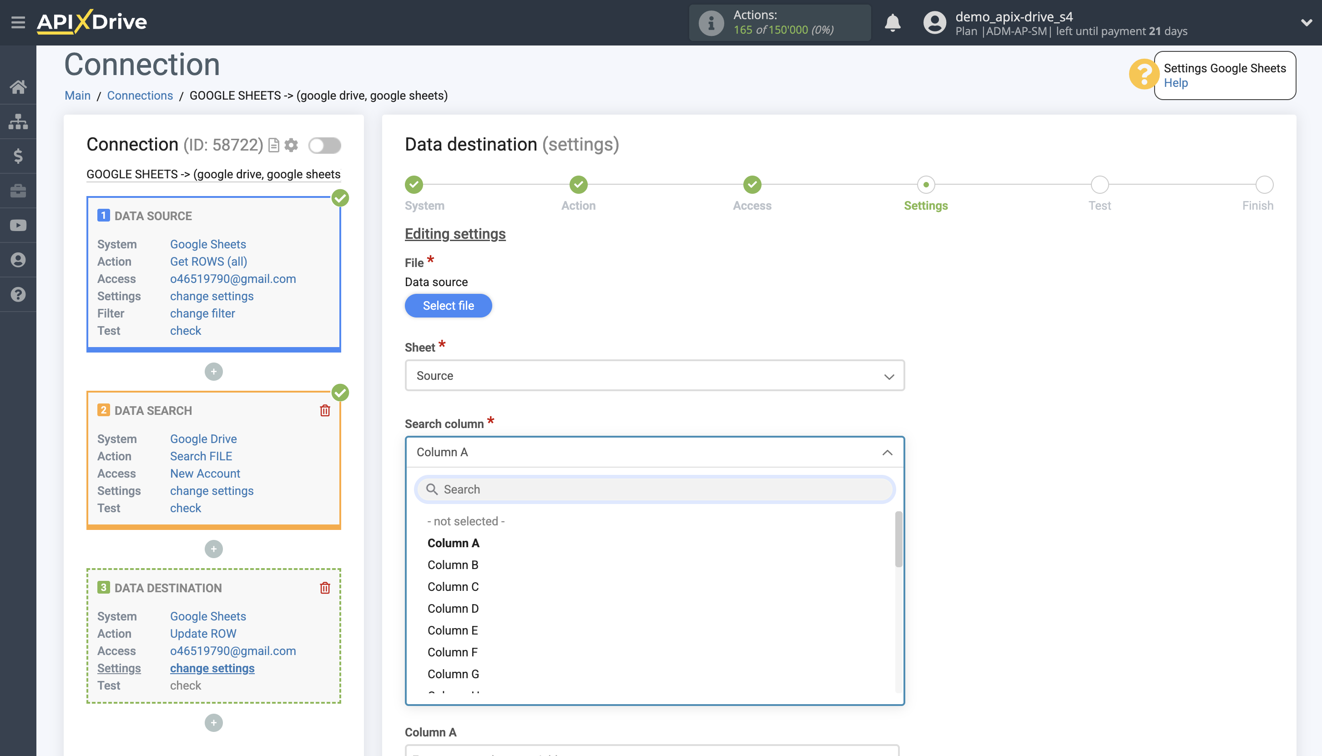Select Column F in the list
Screen dimensions: 1322x756
(x=452, y=652)
